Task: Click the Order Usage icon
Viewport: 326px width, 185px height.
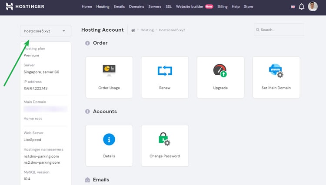Action: pyautogui.click(x=109, y=70)
